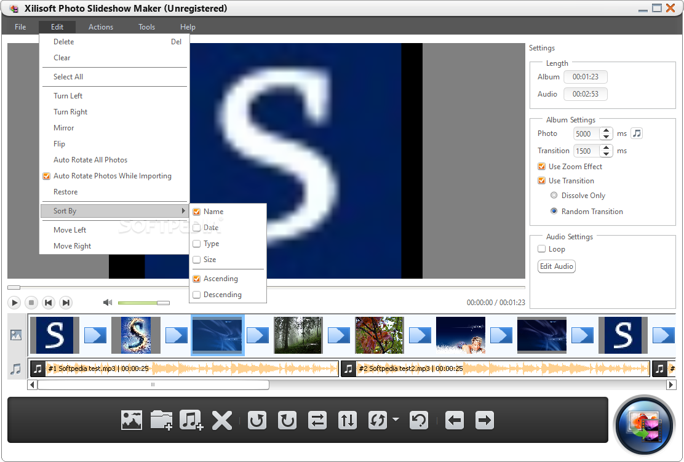Click the Flip vertical arrows icon
The image size is (684, 462).
pos(348,421)
